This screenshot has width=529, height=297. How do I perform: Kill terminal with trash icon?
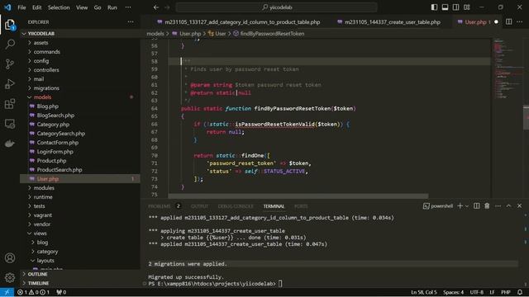click(x=487, y=205)
